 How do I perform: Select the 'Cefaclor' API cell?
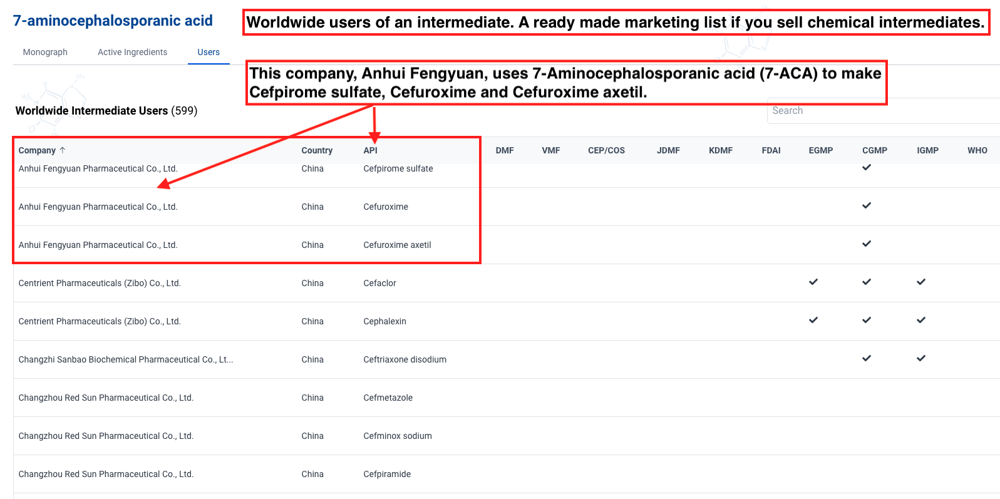click(379, 283)
